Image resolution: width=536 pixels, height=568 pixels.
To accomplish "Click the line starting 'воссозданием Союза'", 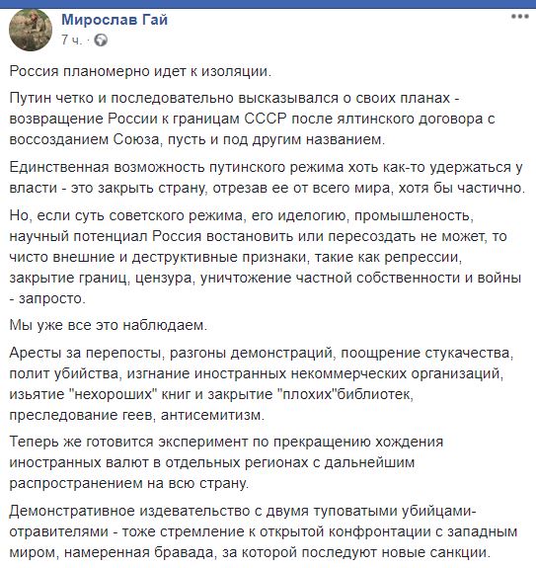I will tap(197, 140).
